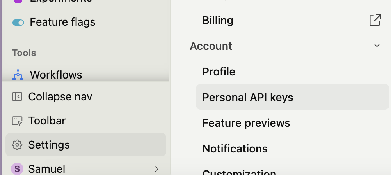Click the purple Samuel avatar circle
Viewport: 391px width, 175px height.
[17, 169]
